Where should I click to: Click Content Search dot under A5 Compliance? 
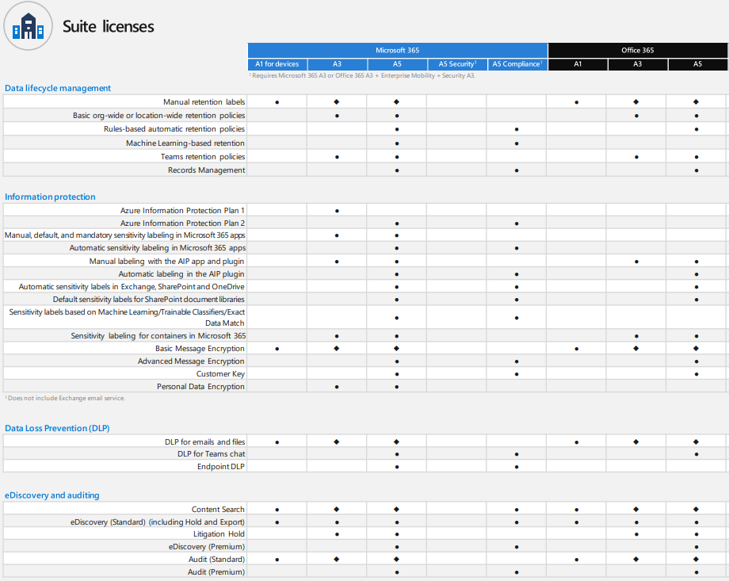coord(517,510)
